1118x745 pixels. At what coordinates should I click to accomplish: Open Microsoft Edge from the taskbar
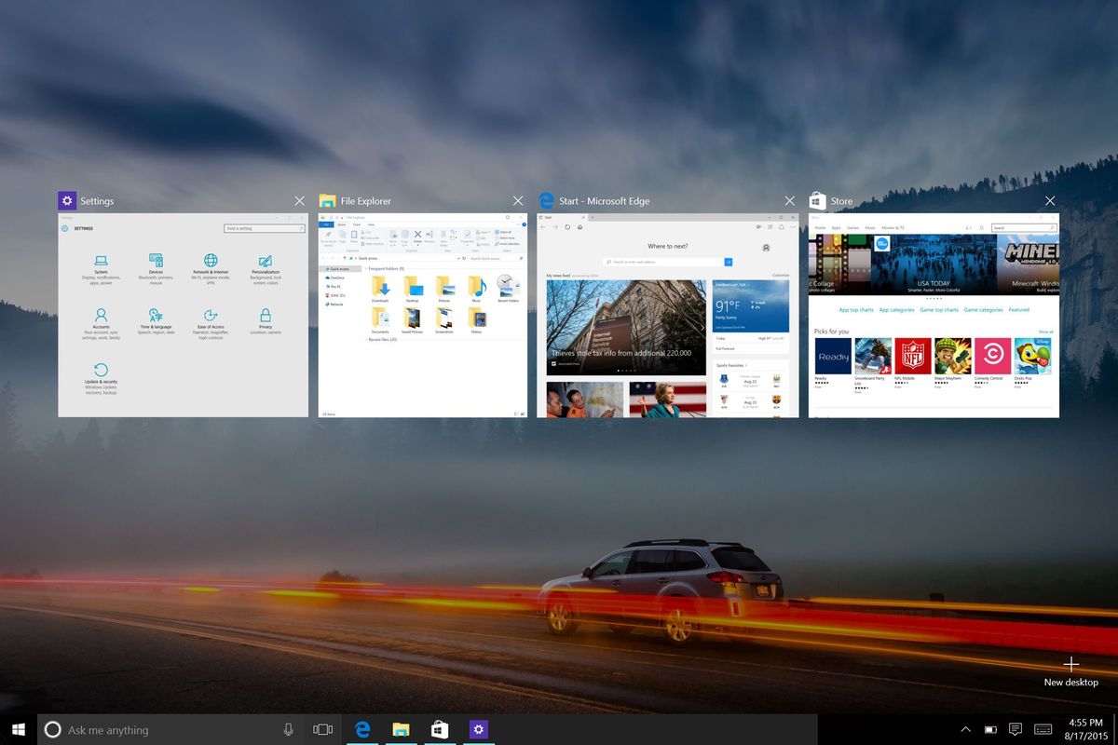(x=362, y=729)
